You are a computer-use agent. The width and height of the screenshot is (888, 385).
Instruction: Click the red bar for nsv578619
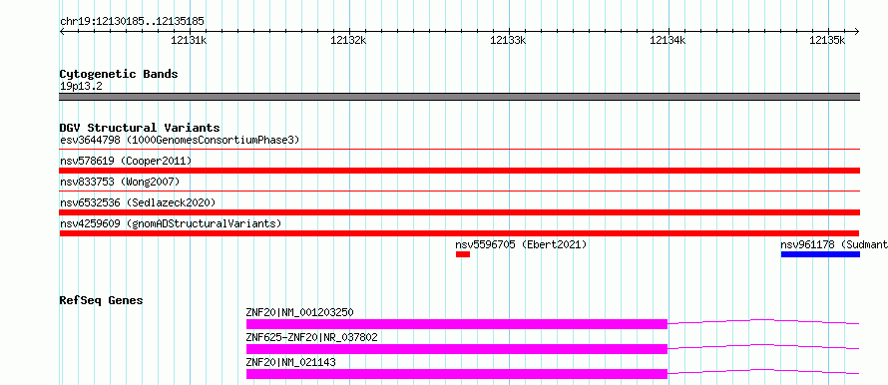(x=459, y=171)
